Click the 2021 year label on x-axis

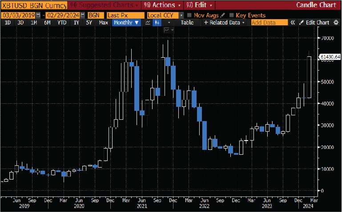pos(142,206)
